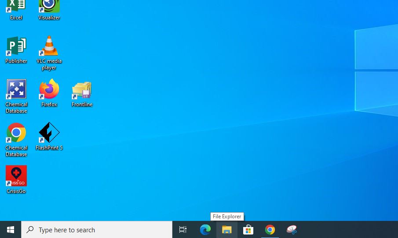398x238 pixels.
Task: Open the Windows Start menu
Action: (x=11, y=230)
